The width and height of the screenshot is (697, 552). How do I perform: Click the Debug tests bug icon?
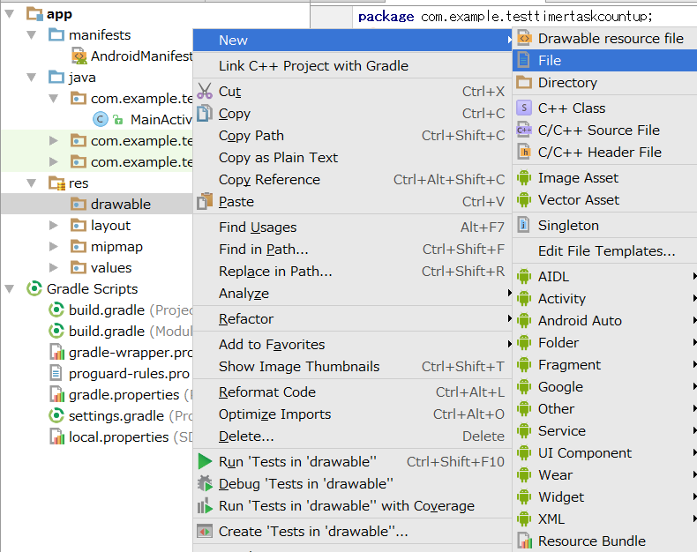pyautogui.click(x=205, y=484)
